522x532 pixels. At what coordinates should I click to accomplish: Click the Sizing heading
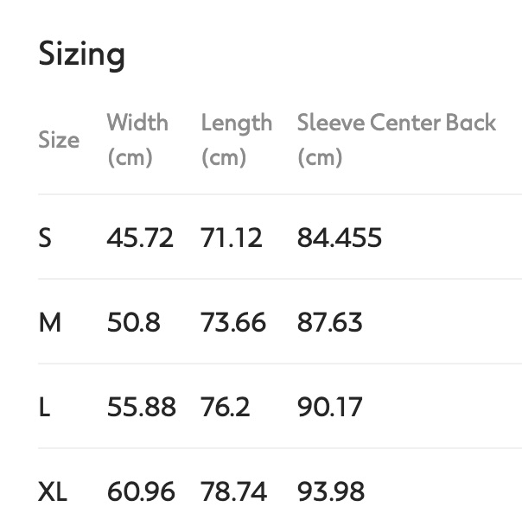point(82,54)
